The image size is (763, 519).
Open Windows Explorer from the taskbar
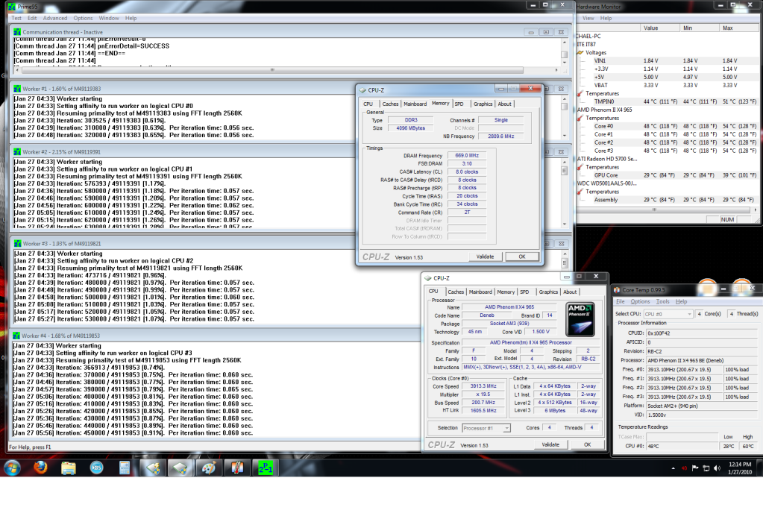pyautogui.click(x=67, y=468)
